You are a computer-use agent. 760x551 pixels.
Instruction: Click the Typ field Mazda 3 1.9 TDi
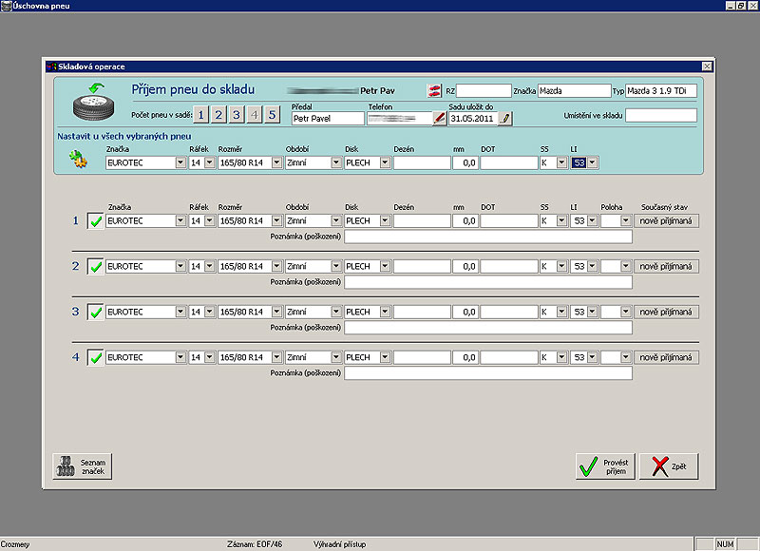[x=661, y=90]
